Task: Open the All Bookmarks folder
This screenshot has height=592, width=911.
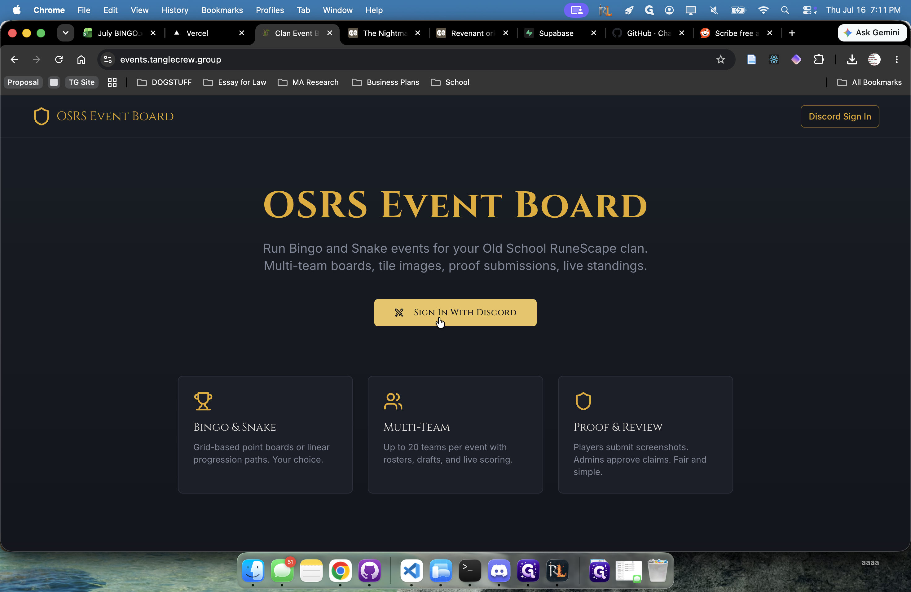Action: click(869, 82)
